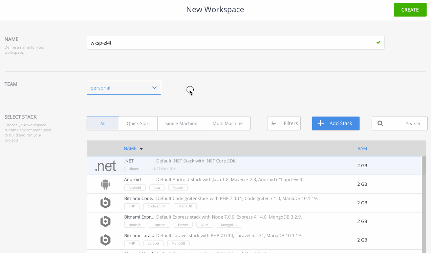This screenshot has height=253, width=431.
Task: Click the Bitnami Express stack icon
Action: tap(105, 221)
